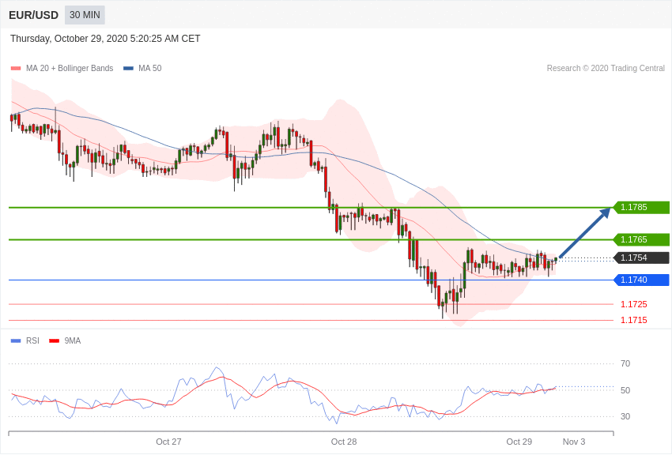Image resolution: width=672 pixels, height=455 pixels.
Task: Click the RSI 30 level label
Action: (x=625, y=416)
